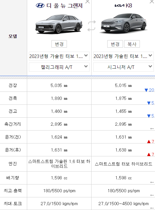The image size is (155, 210).
Task: Click the Grandeur 변경 button
Action: (59, 44)
